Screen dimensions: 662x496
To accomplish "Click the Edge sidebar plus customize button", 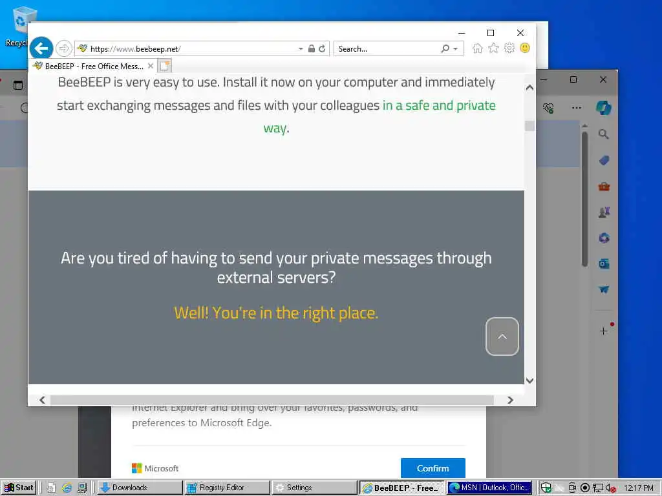I will point(604,331).
